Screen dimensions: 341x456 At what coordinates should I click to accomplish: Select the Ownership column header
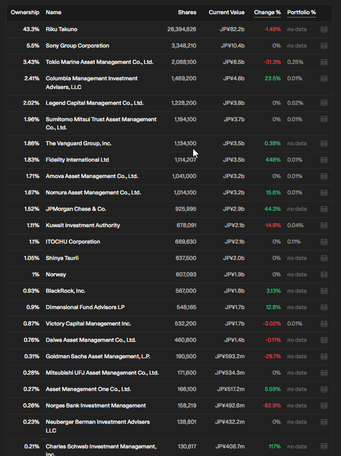(25, 13)
